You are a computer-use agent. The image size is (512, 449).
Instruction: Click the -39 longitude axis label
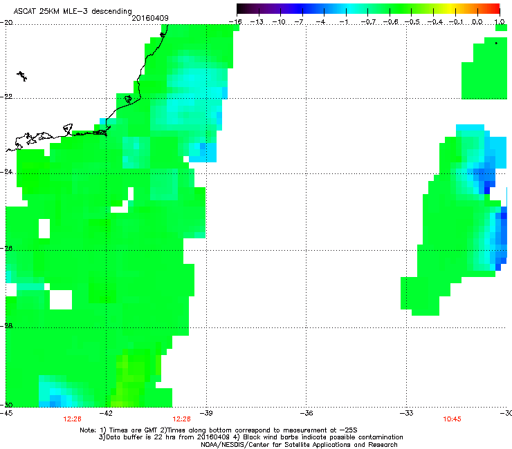point(206,413)
